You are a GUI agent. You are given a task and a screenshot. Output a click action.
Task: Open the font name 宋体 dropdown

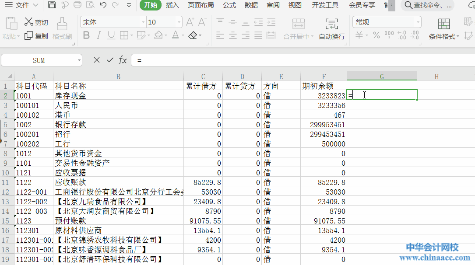[x=143, y=22]
